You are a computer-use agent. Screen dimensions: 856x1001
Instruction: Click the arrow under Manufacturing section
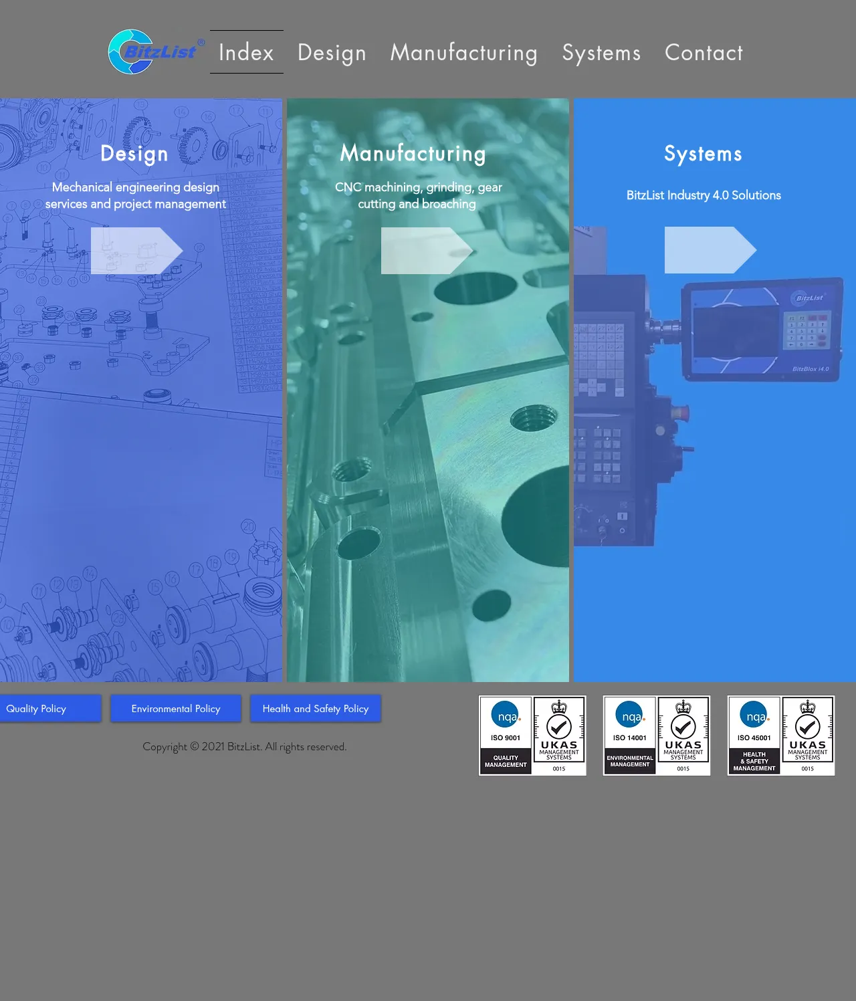[x=427, y=251]
